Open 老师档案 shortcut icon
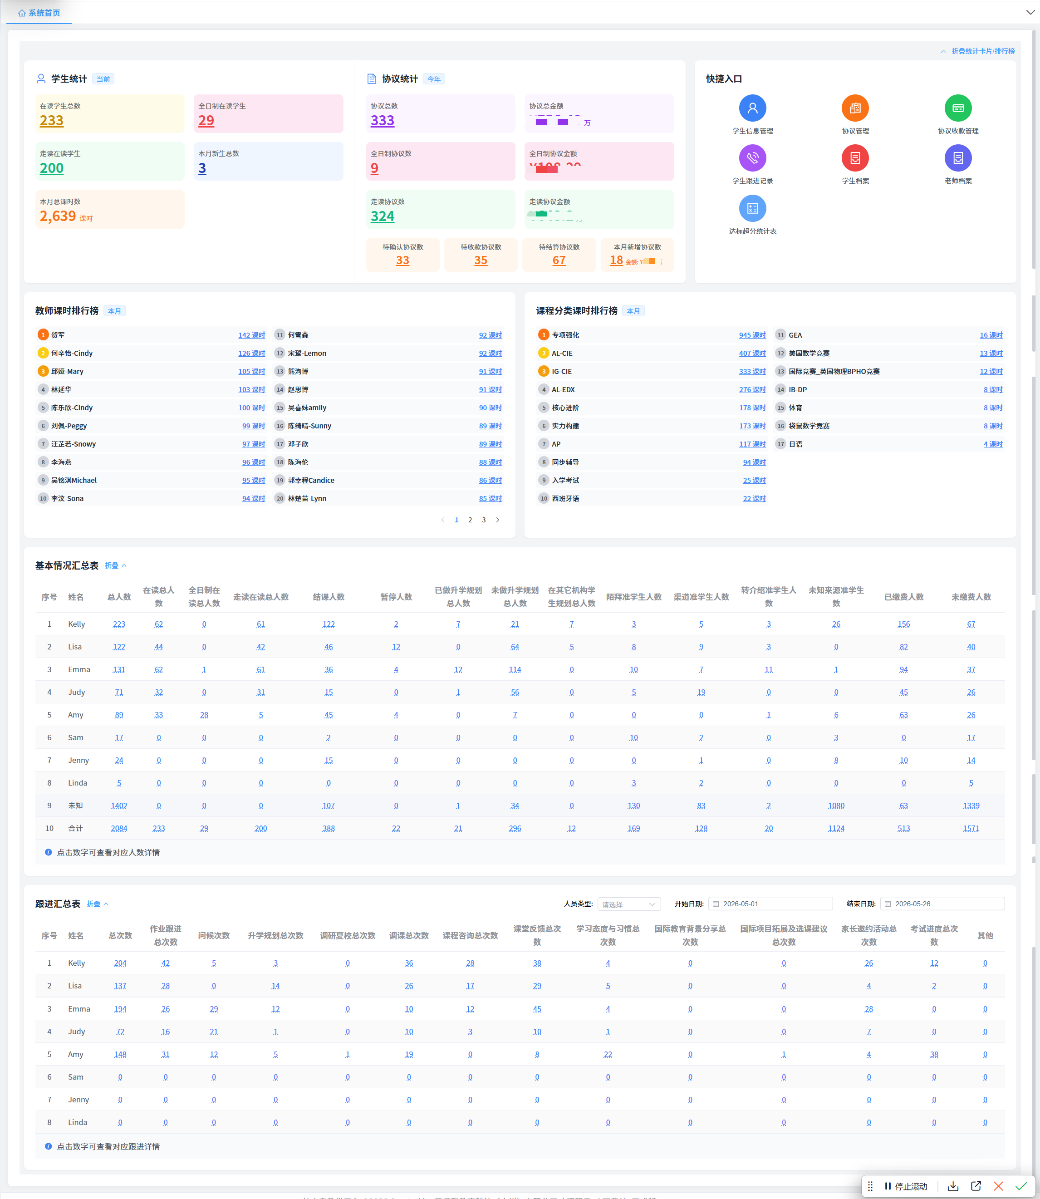Viewport: 1040px width, 1199px height. pos(957,158)
